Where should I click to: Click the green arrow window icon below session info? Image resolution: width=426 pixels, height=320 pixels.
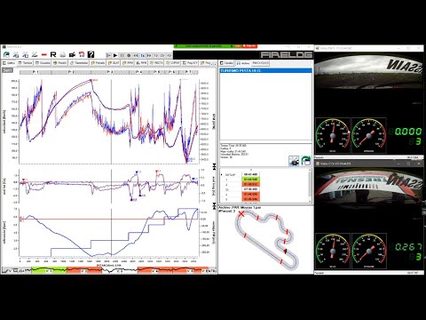(306, 161)
